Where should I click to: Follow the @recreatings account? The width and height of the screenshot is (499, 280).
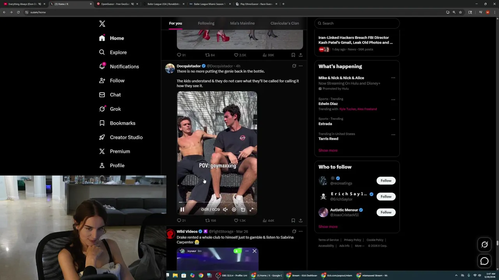pos(386,180)
